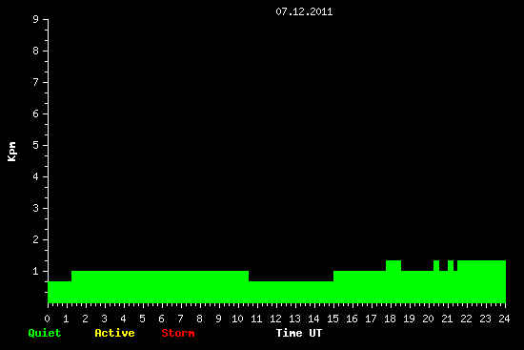Click the 3 on the Kp axis
524x350 pixels.
tap(36, 208)
